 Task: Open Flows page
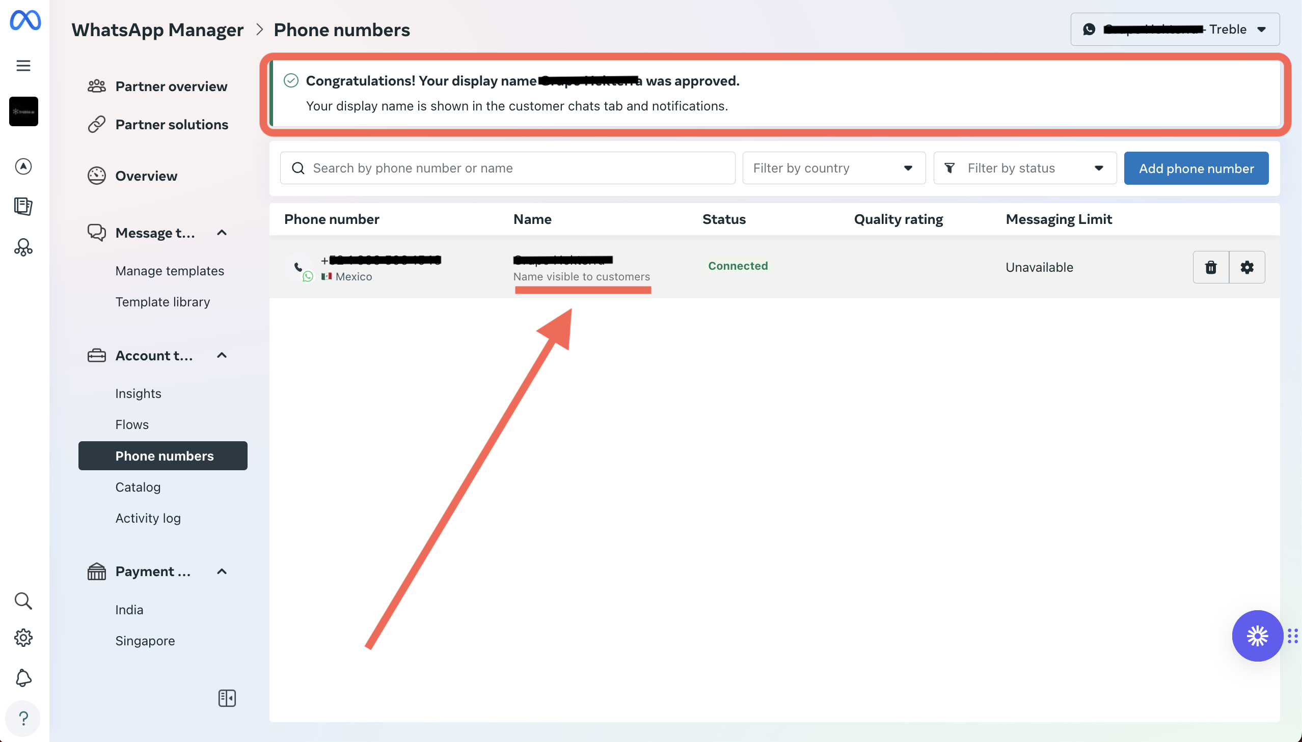[x=132, y=424]
